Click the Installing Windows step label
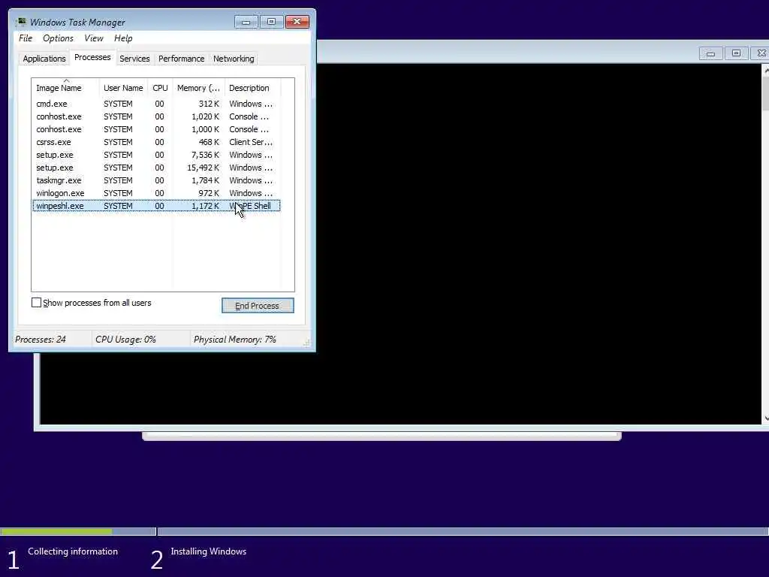The image size is (769, 577). click(209, 551)
